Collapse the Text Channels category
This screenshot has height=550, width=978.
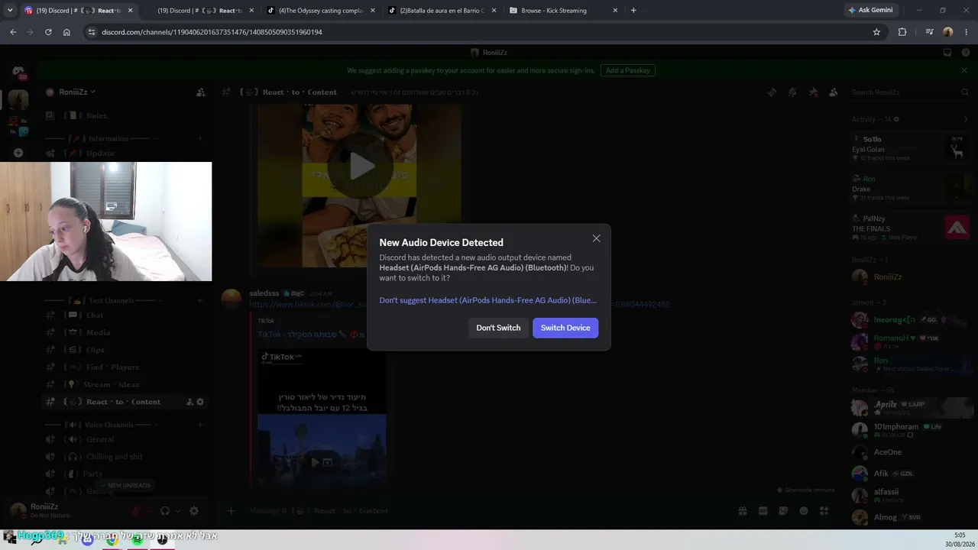(x=102, y=301)
